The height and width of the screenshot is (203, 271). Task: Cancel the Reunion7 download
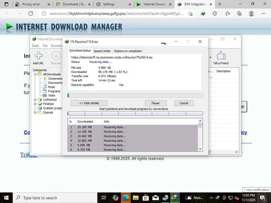(x=184, y=103)
